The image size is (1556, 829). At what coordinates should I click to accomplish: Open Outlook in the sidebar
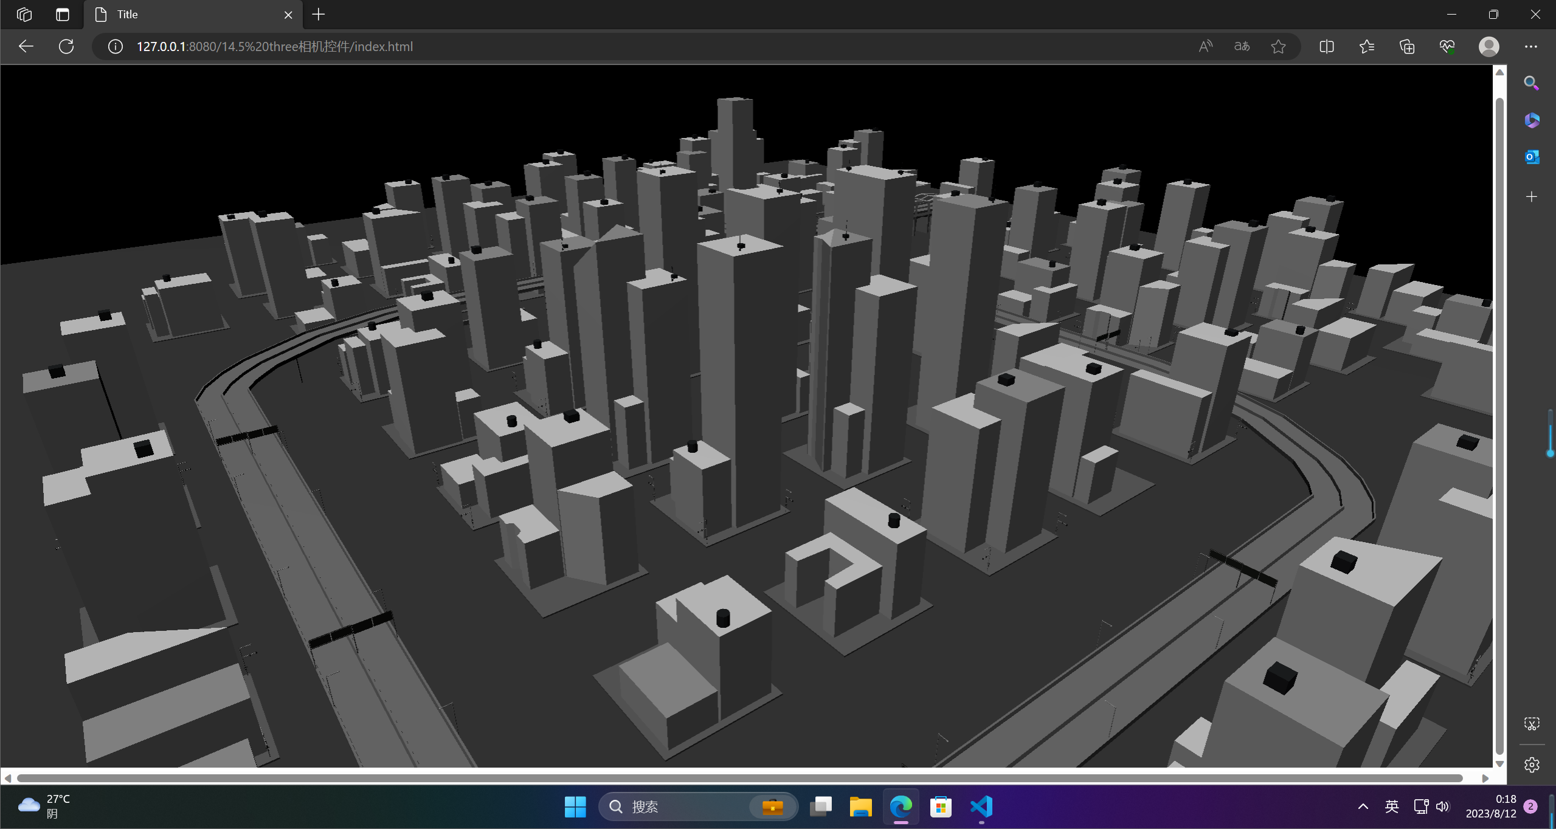pyautogui.click(x=1531, y=157)
